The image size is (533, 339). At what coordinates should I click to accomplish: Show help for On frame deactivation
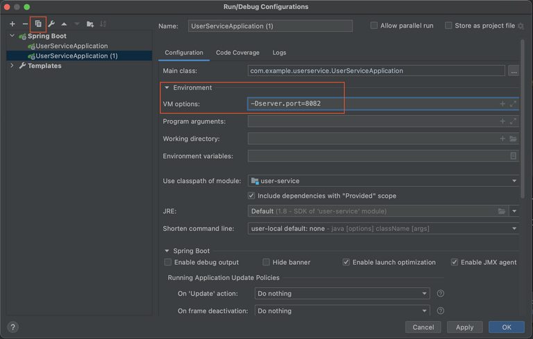pyautogui.click(x=440, y=311)
